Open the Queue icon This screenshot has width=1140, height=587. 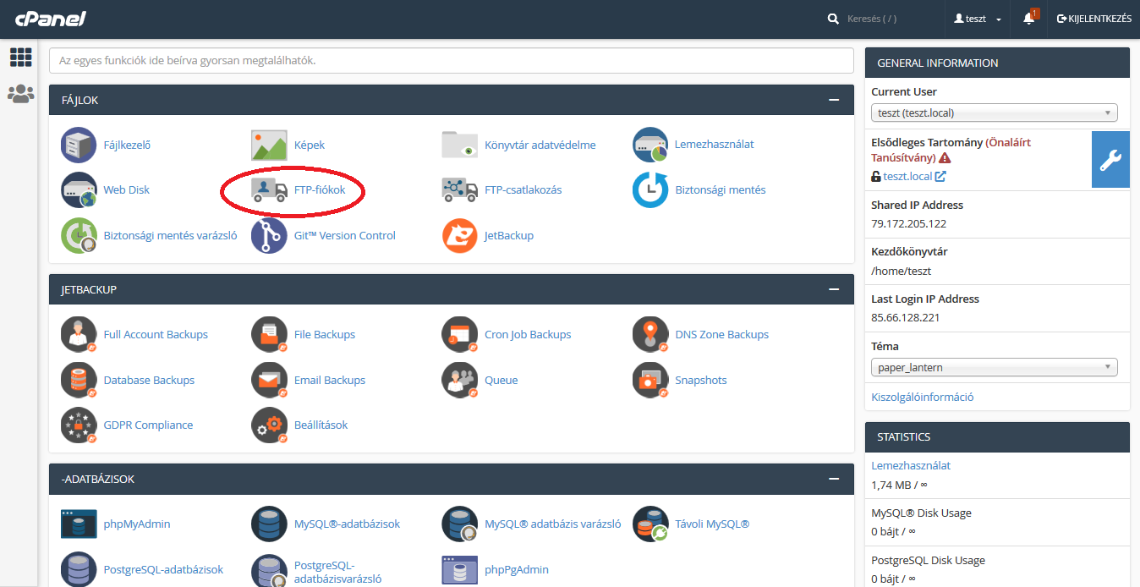coord(460,380)
